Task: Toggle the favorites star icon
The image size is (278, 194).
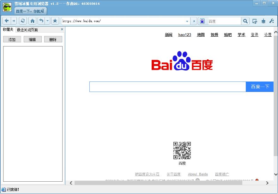Action: point(55,21)
